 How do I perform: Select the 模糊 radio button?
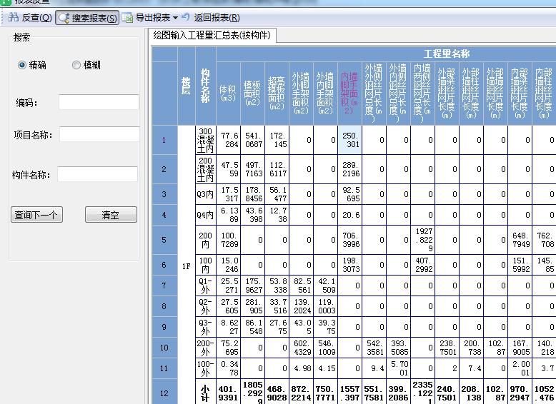(x=76, y=65)
